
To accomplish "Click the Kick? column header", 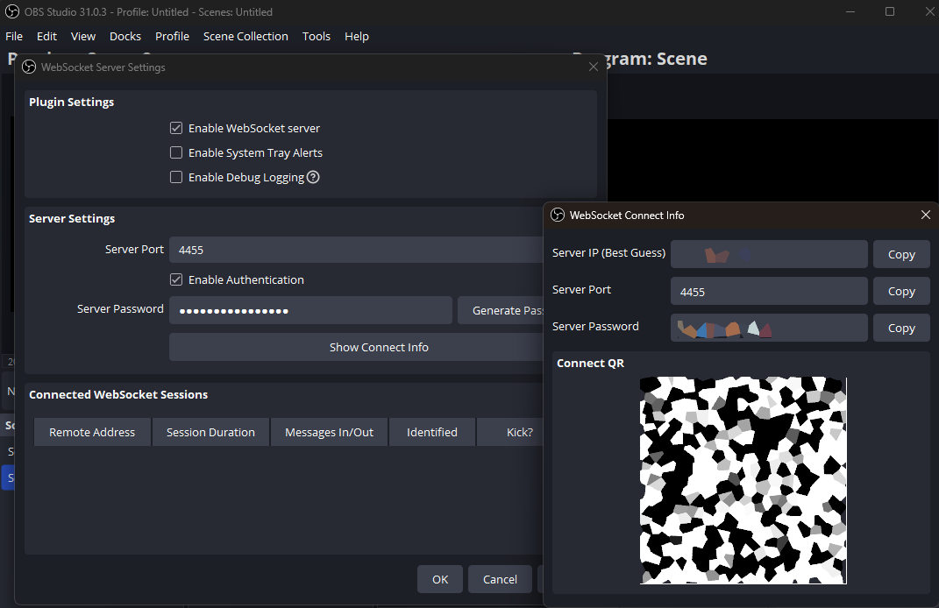I will click(510, 432).
